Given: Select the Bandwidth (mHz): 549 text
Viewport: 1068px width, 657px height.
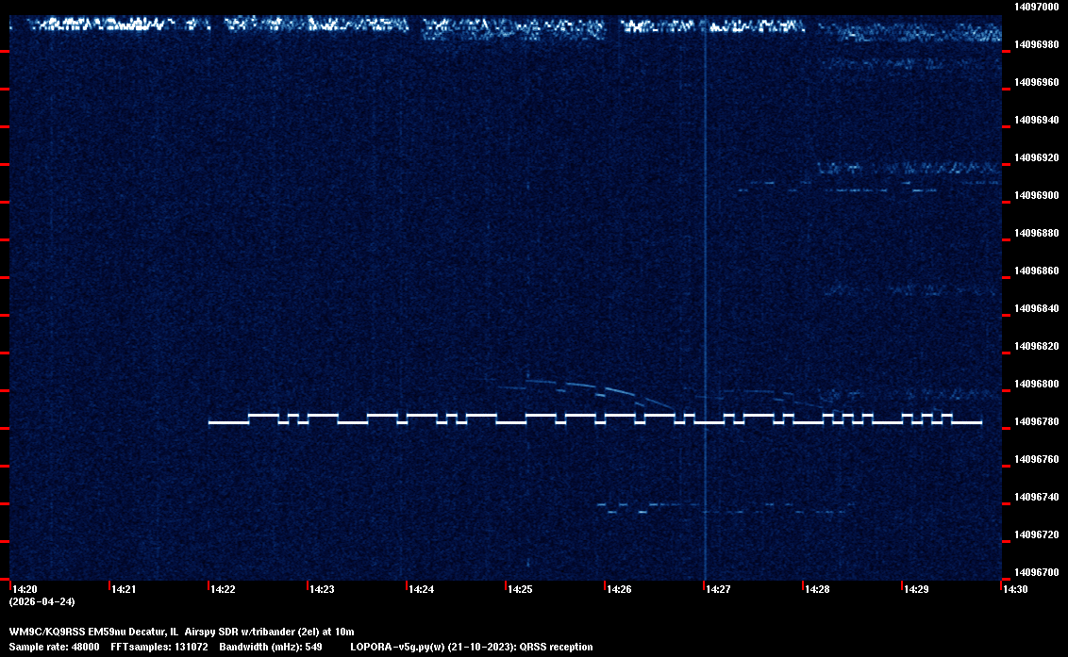Looking at the screenshot, I should point(271,647).
